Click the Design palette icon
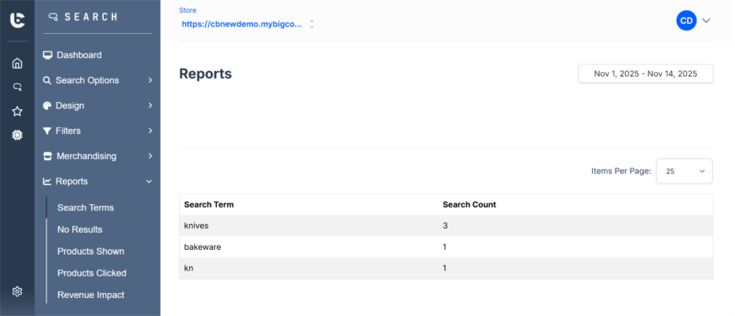 (48, 105)
